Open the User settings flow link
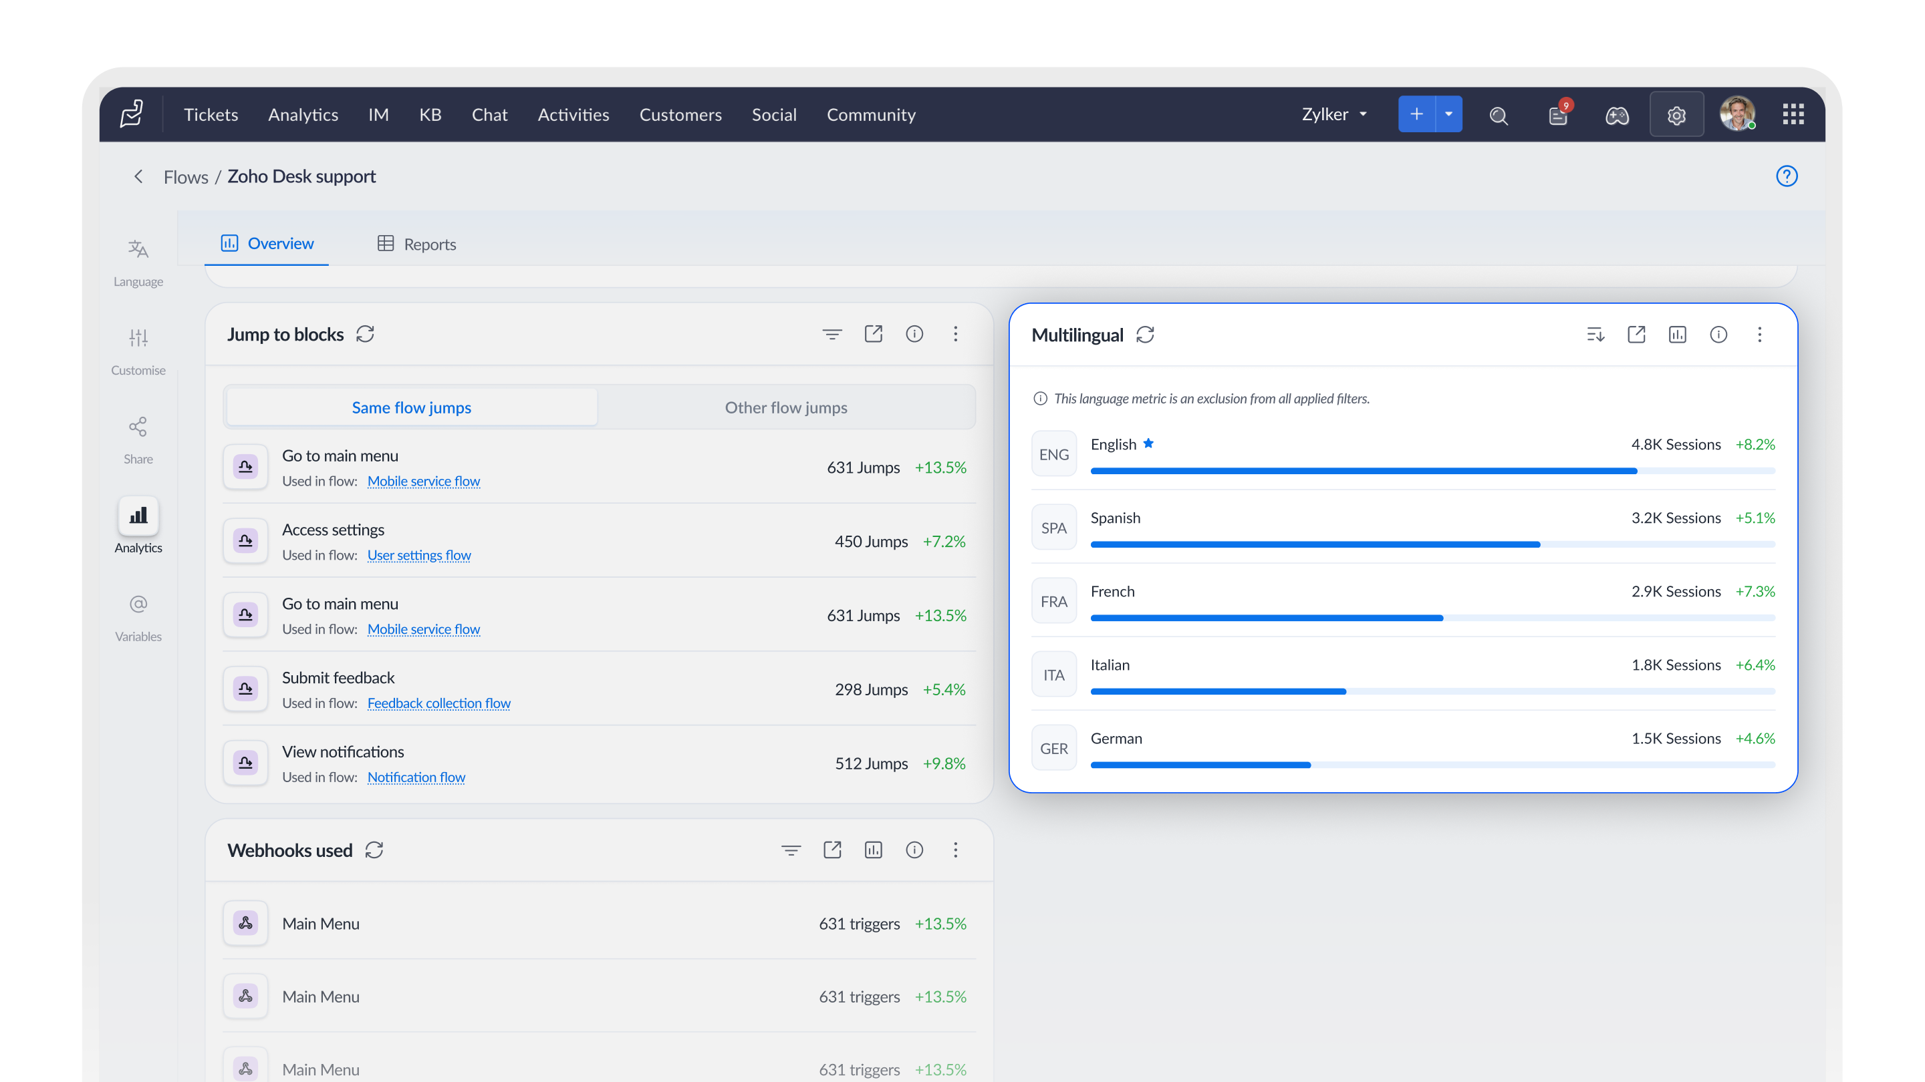 coord(419,555)
